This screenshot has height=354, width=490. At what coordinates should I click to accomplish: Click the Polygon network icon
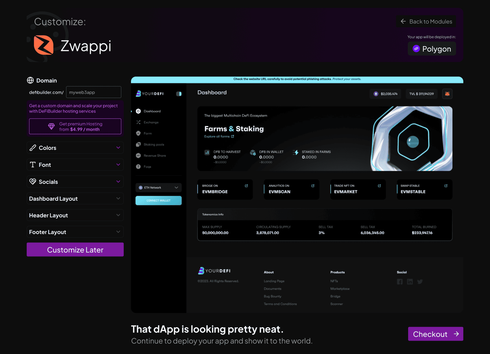pos(416,49)
